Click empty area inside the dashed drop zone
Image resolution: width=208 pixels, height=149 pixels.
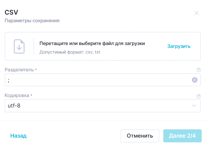coord(155,56)
